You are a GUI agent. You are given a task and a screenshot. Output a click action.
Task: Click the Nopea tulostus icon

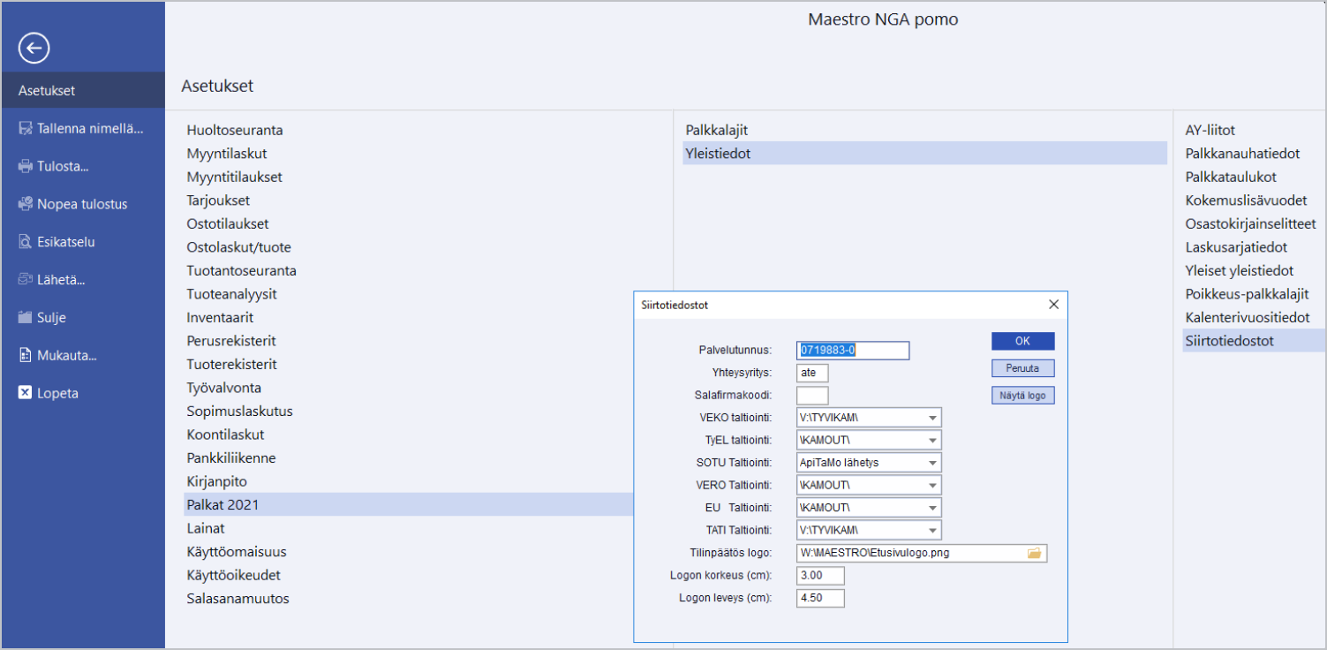click(26, 204)
